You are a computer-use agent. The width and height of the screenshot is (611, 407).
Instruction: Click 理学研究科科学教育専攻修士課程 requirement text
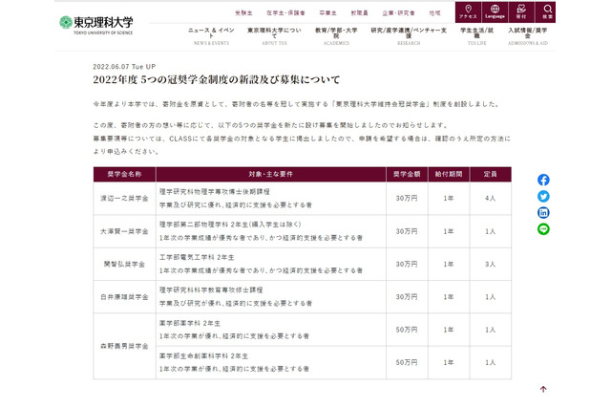(x=211, y=290)
